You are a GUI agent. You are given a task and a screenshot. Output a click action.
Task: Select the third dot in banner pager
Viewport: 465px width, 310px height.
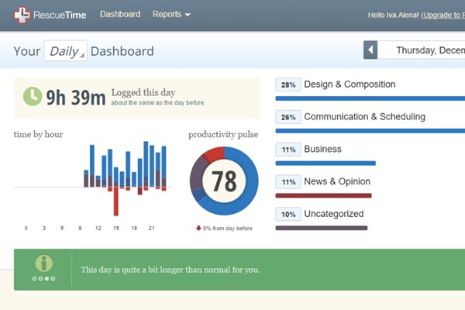[x=47, y=278]
